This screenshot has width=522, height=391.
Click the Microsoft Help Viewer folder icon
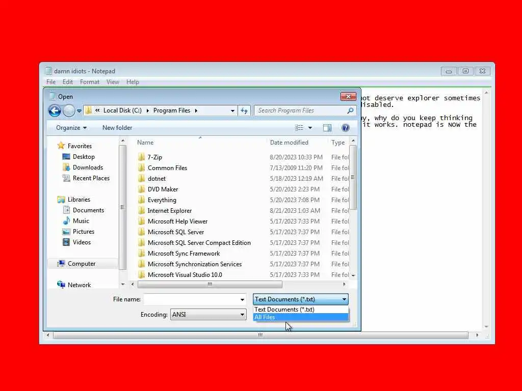142,221
